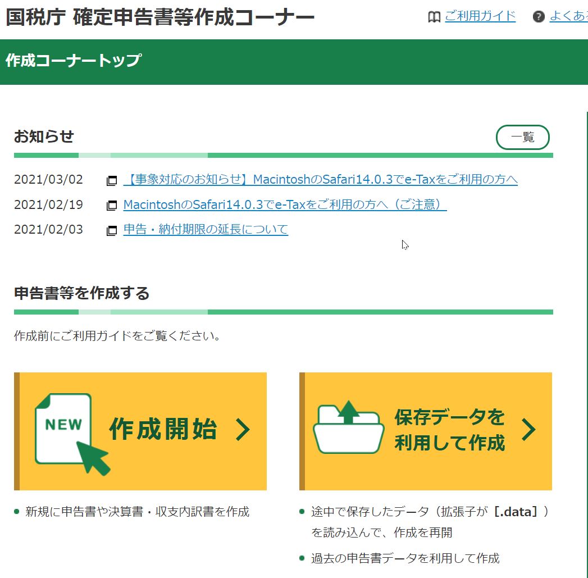
Task: Click the 一覧 button for notices
Action: 523,137
